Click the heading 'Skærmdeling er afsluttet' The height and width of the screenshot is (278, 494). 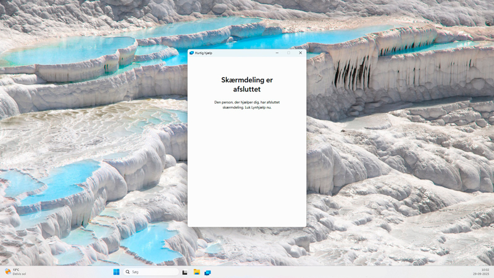pos(247,85)
